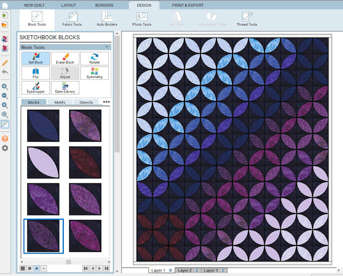Screen dimensions: 343x276
Task: Open the Symmetry tool
Action: coord(94,73)
